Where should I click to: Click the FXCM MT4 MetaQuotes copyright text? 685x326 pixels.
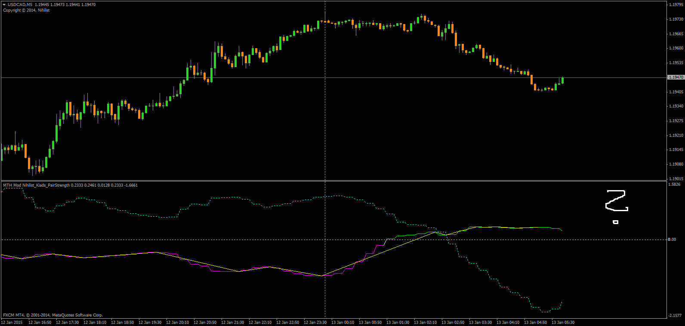coord(53,315)
